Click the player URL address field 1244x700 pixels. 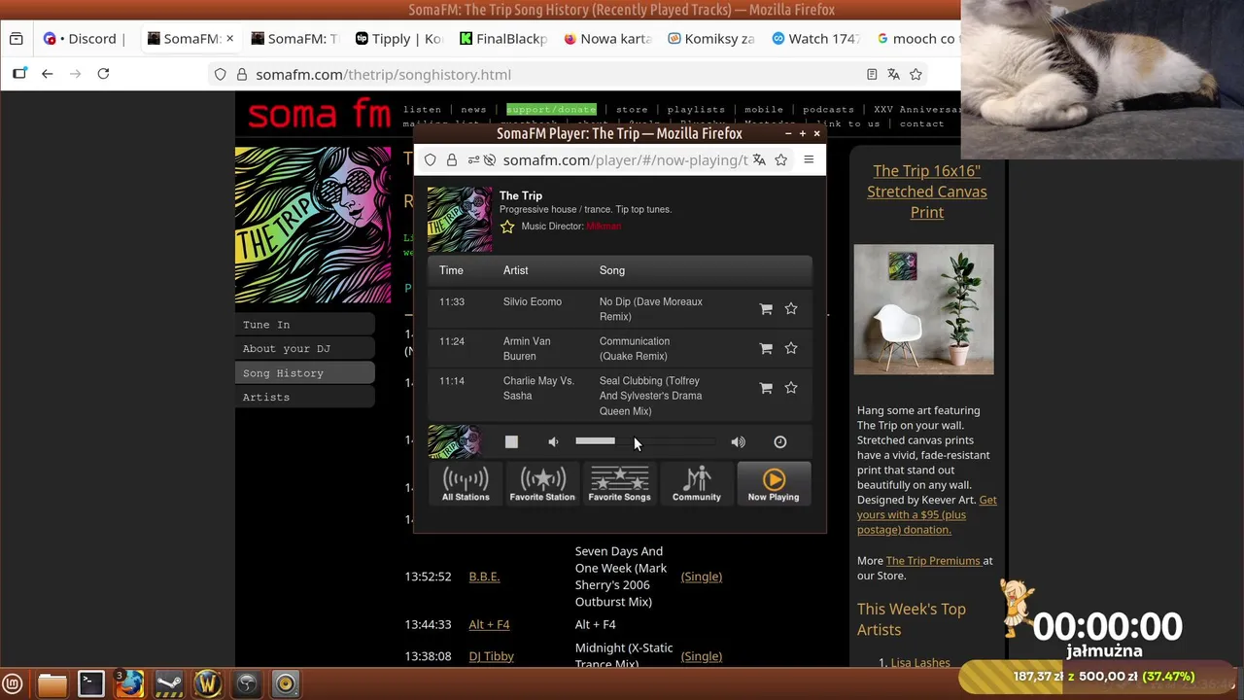625,160
